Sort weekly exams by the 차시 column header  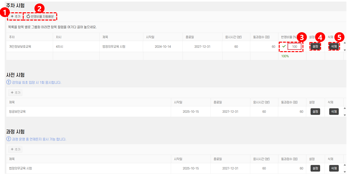59,37
